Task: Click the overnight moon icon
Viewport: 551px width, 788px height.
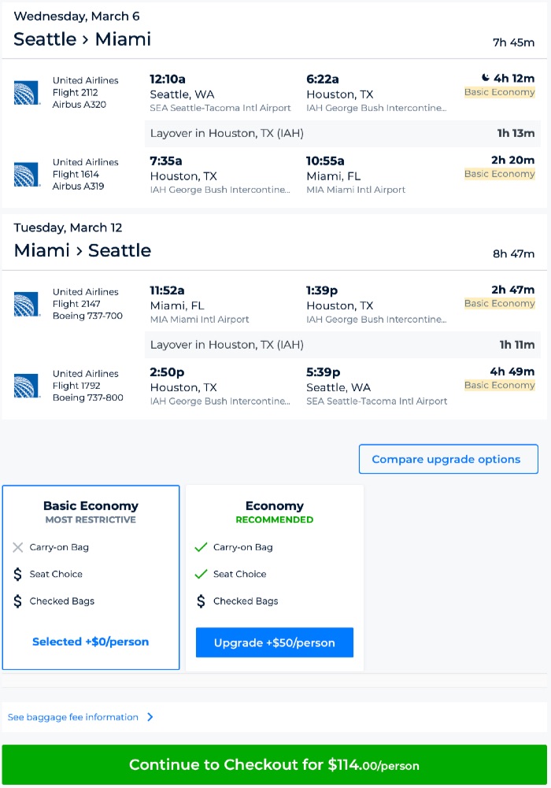Action: (486, 78)
